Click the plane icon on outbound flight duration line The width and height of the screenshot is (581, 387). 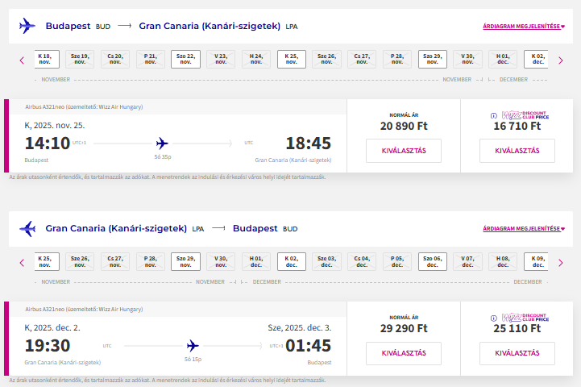(162, 144)
